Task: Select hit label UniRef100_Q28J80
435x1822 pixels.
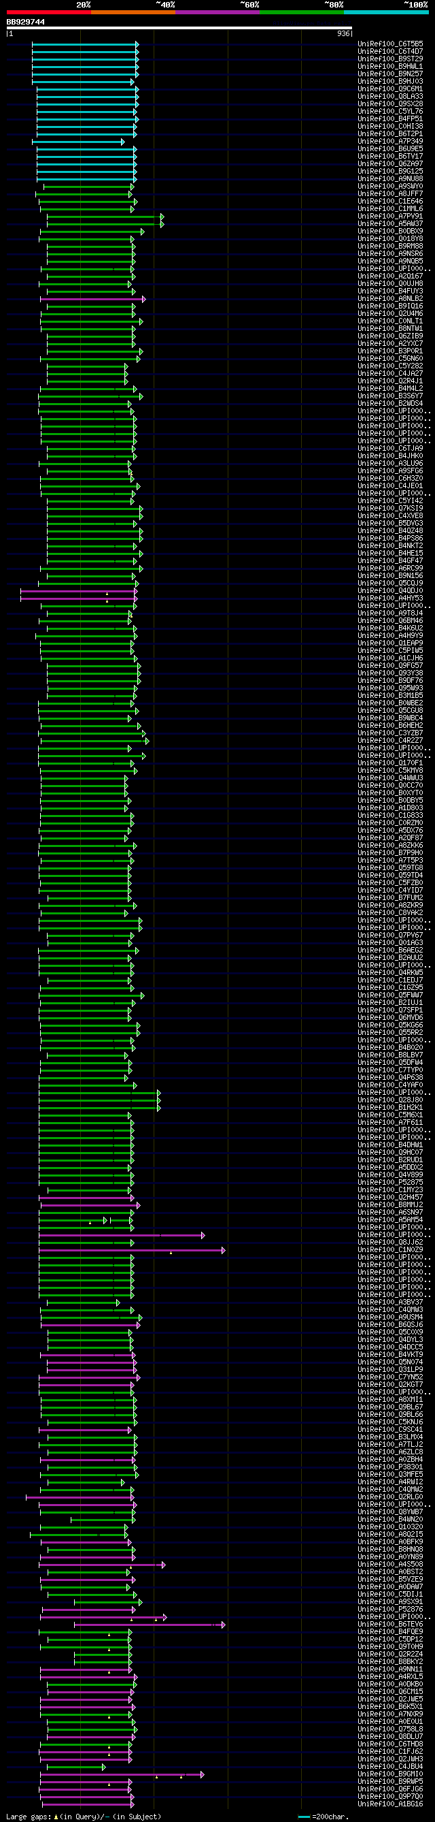Action: click(391, 1100)
